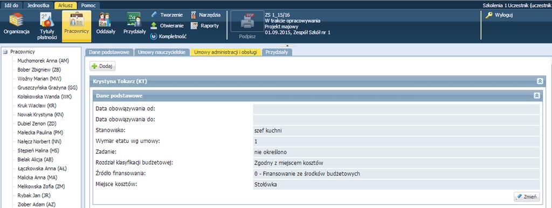Click 'Zgodny z miejscem kosztów' value
Image resolution: width=552 pixels, height=208 pixels.
point(289,163)
